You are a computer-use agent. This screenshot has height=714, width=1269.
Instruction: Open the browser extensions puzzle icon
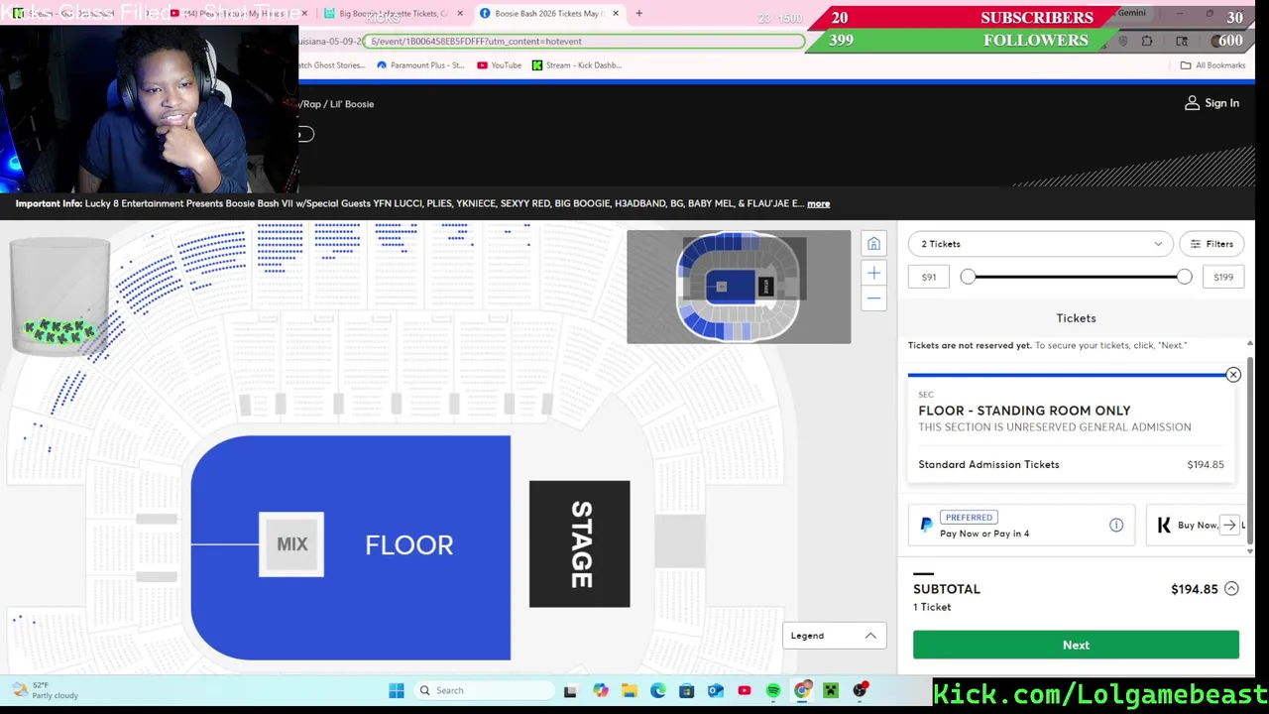(x=1147, y=42)
